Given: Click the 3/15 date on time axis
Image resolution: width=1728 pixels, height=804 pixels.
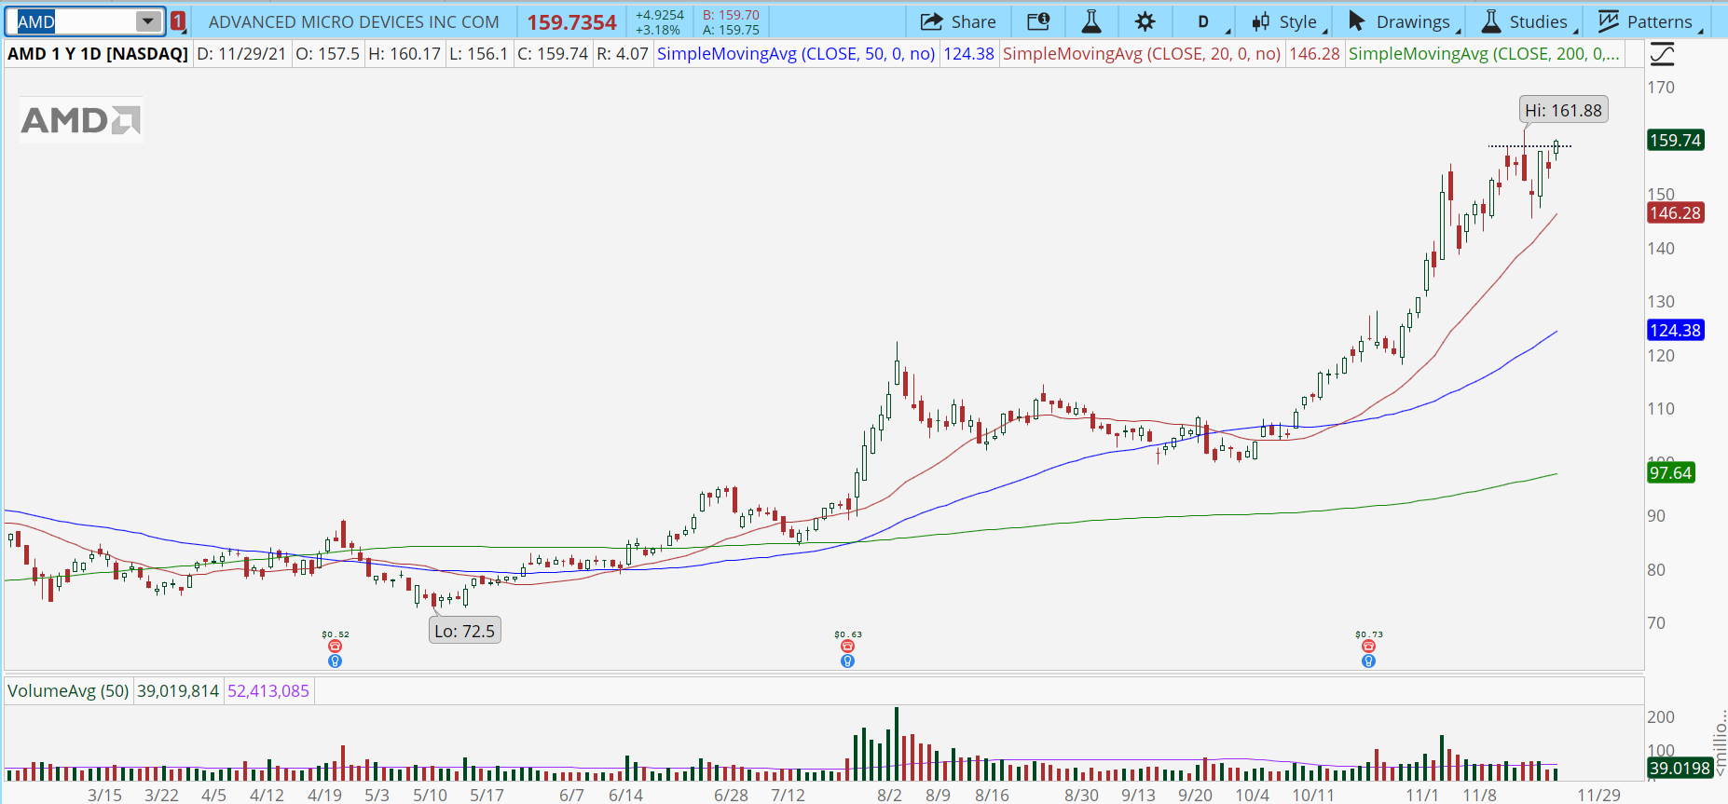Looking at the screenshot, I should pyautogui.click(x=104, y=795).
